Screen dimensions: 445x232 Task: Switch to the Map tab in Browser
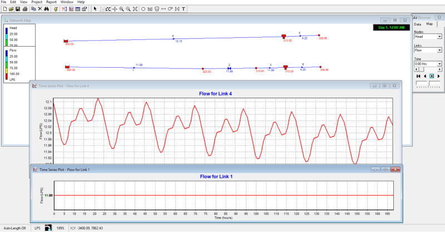point(429,24)
